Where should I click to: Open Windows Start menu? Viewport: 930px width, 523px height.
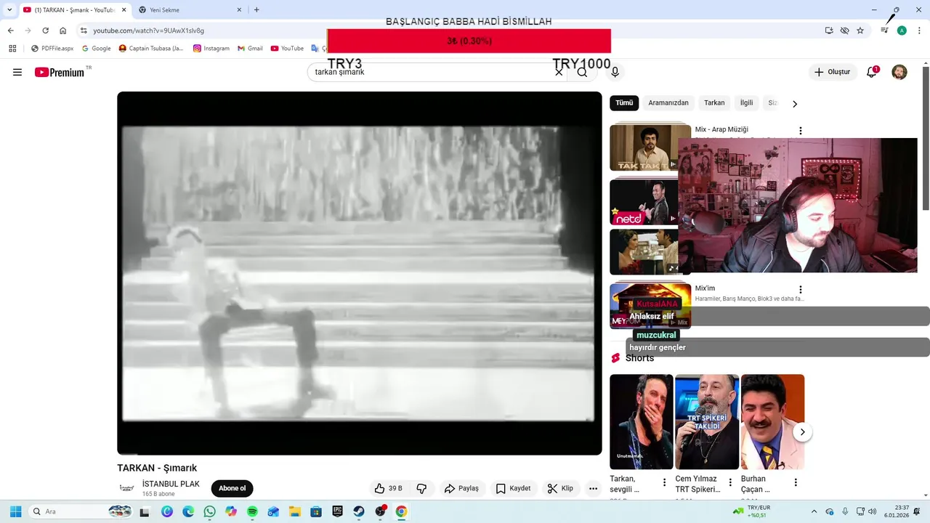point(15,511)
